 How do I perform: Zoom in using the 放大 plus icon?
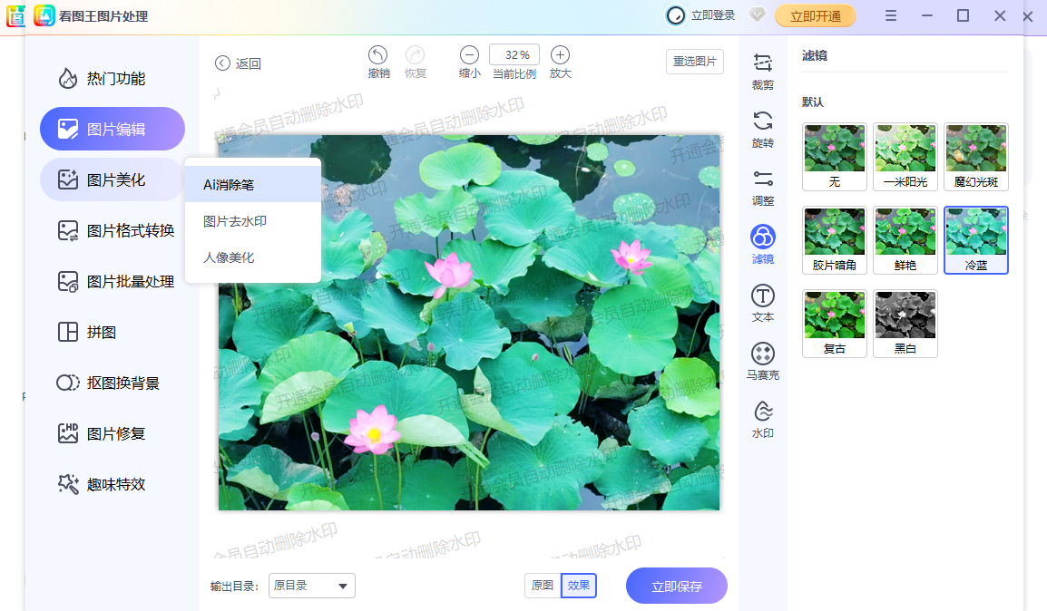coord(560,56)
